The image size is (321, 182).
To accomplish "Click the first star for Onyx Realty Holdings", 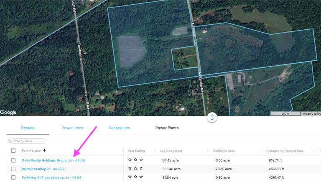I will pyautogui.click(x=130, y=160).
